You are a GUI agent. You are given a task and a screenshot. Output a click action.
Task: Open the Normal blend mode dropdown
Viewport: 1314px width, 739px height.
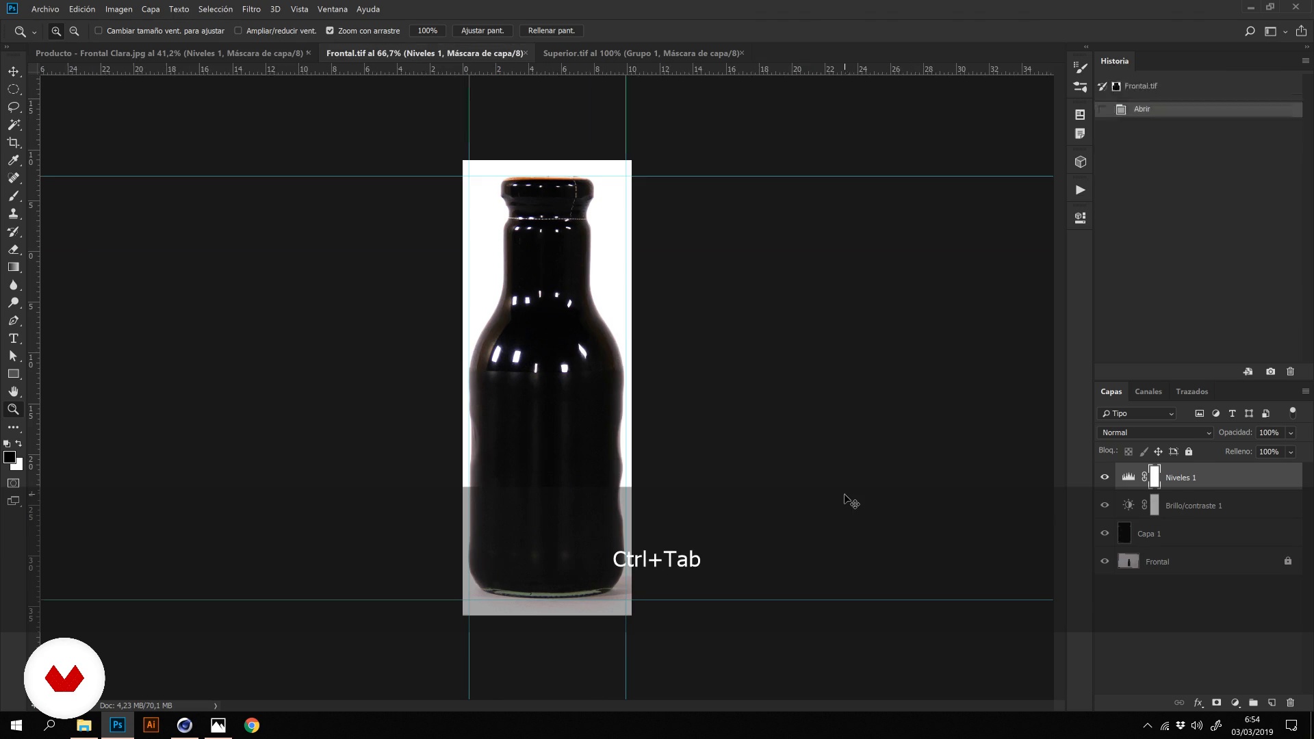(x=1155, y=432)
